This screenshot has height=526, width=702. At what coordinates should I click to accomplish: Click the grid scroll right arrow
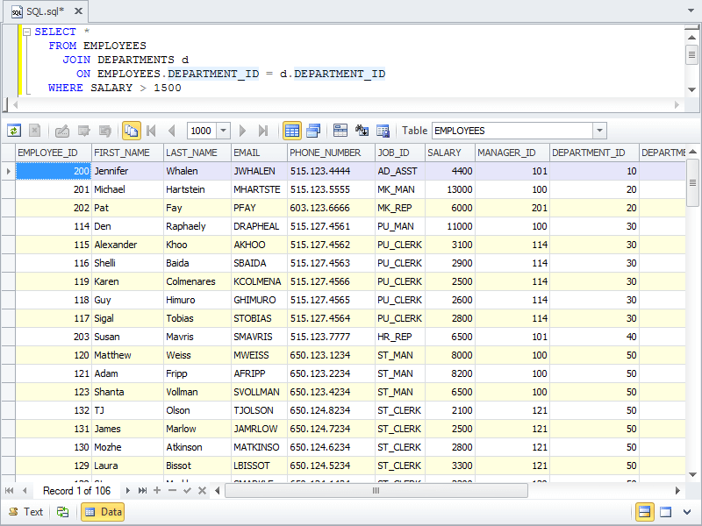[677, 491]
